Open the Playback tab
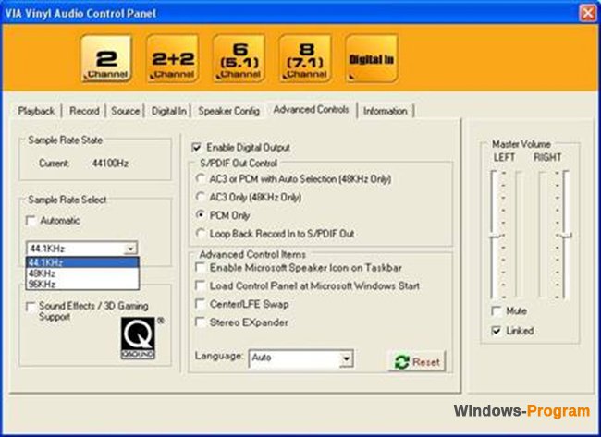The width and height of the screenshot is (601, 437). click(x=36, y=111)
